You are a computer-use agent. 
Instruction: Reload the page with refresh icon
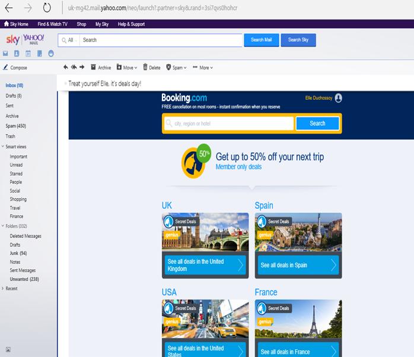[x=47, y=8]
